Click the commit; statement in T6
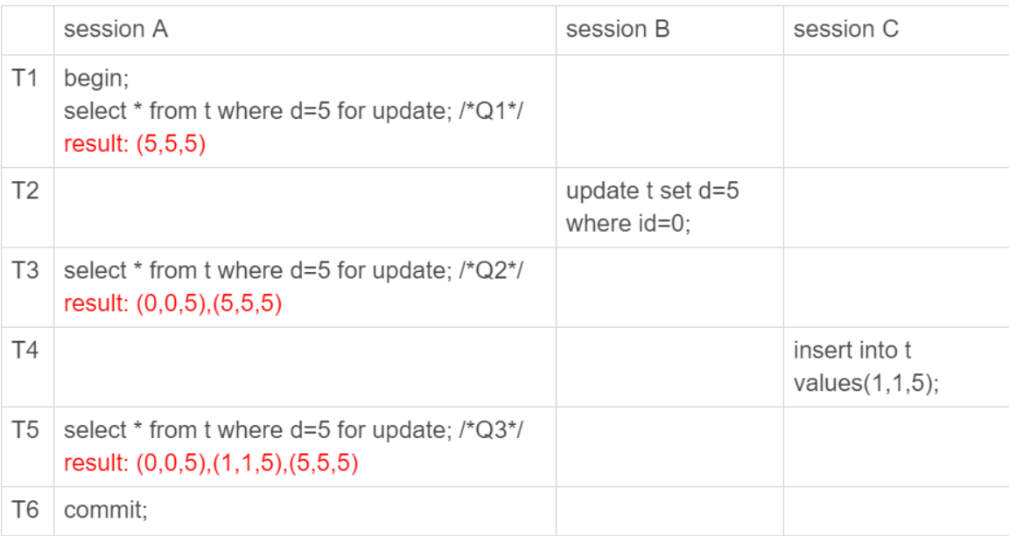 pyautogui.click(x=105, y=510)
